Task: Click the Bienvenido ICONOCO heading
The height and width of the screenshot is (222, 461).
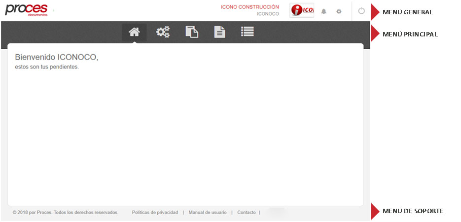Action: 57,58
